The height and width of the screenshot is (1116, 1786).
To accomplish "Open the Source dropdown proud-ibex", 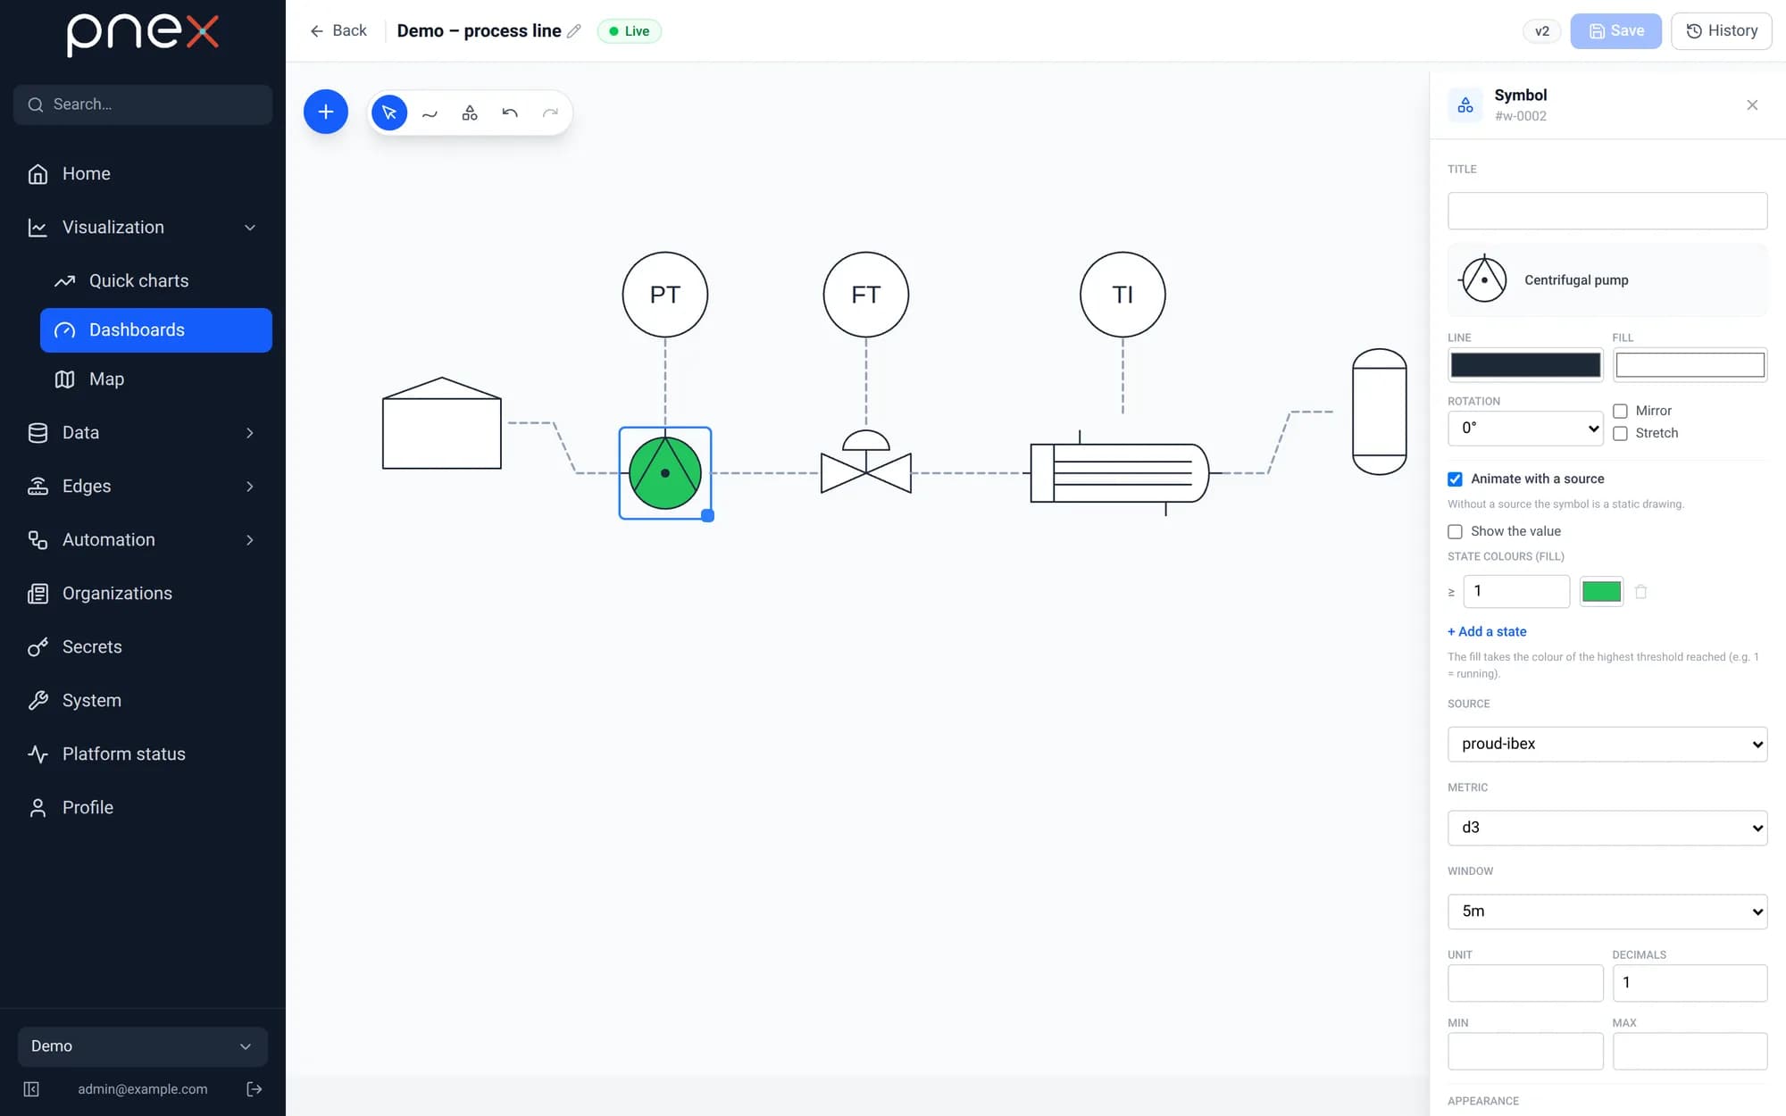I will 1607,744.
